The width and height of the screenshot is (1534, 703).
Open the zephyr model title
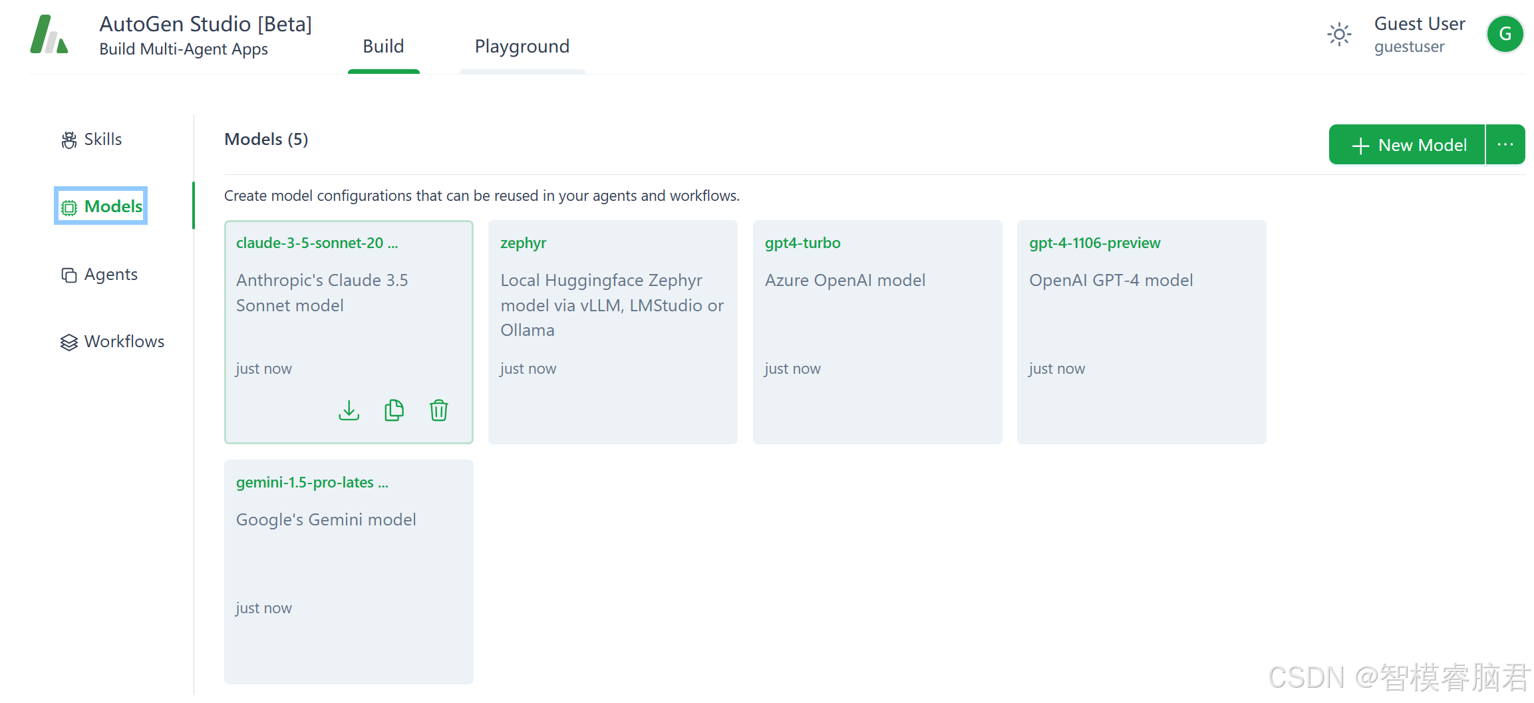point(524,243)
